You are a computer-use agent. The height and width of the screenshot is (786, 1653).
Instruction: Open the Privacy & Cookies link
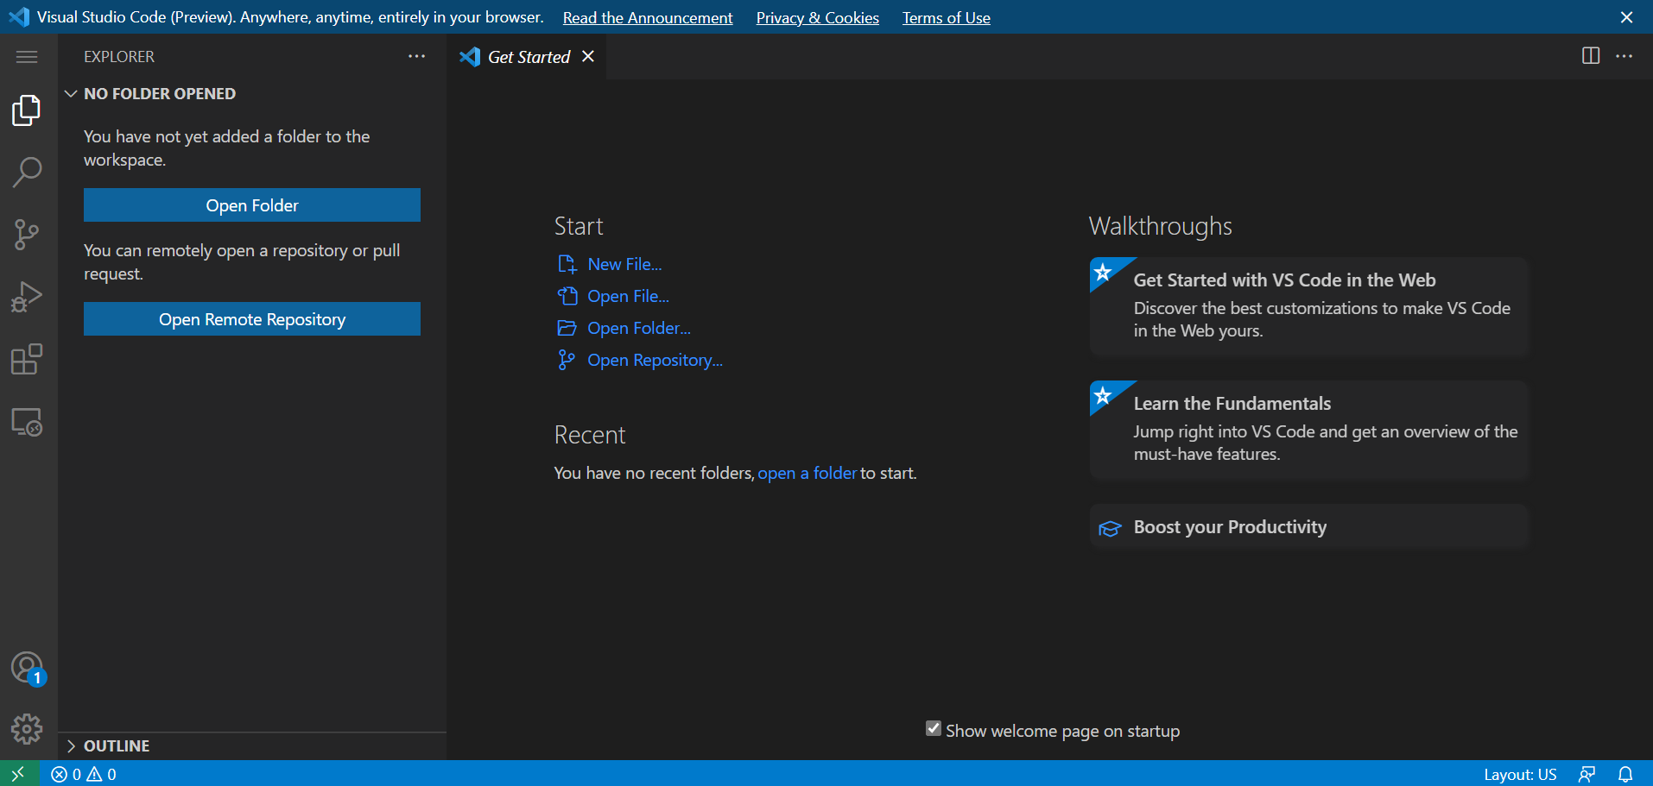click(818, 18)
